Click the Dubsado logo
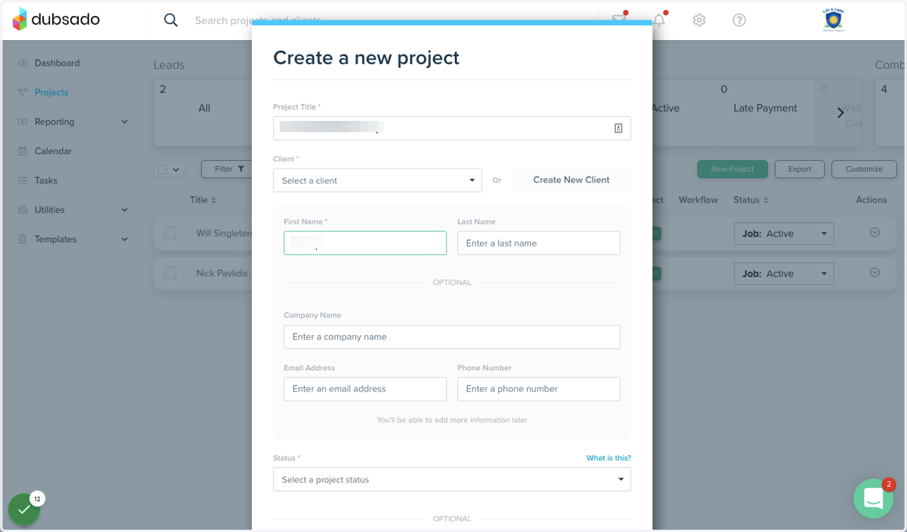The height and width of the screenshot is (532, 907). 56,20
